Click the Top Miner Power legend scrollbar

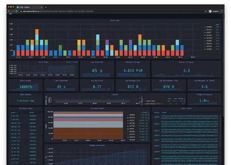(149, 116)
